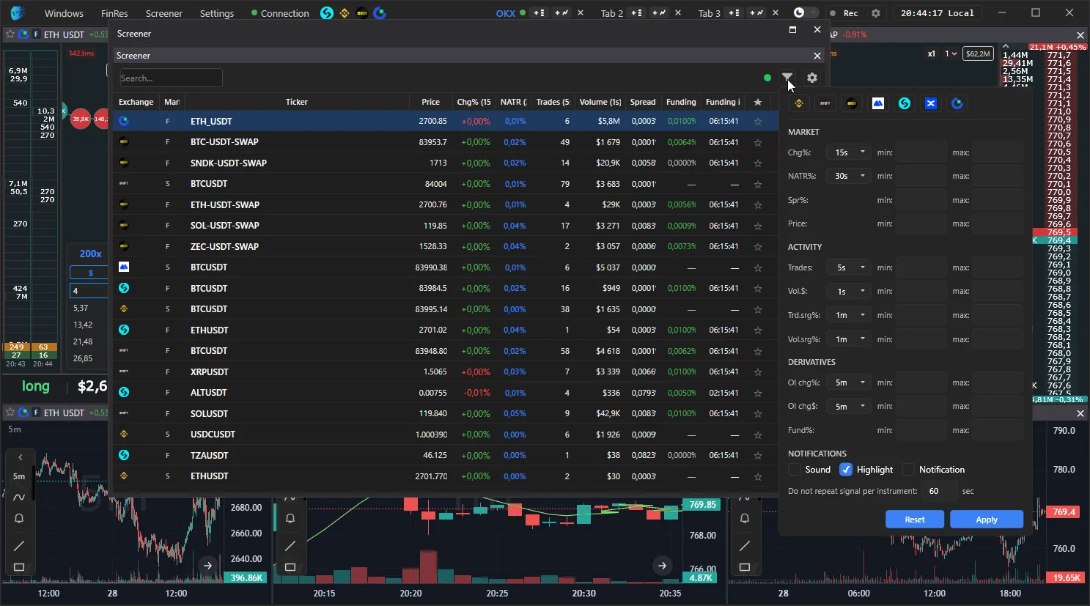Toggle OKX exchange filter in filter panel
This screenshot has width=1090, height=606.
[852, 103]
